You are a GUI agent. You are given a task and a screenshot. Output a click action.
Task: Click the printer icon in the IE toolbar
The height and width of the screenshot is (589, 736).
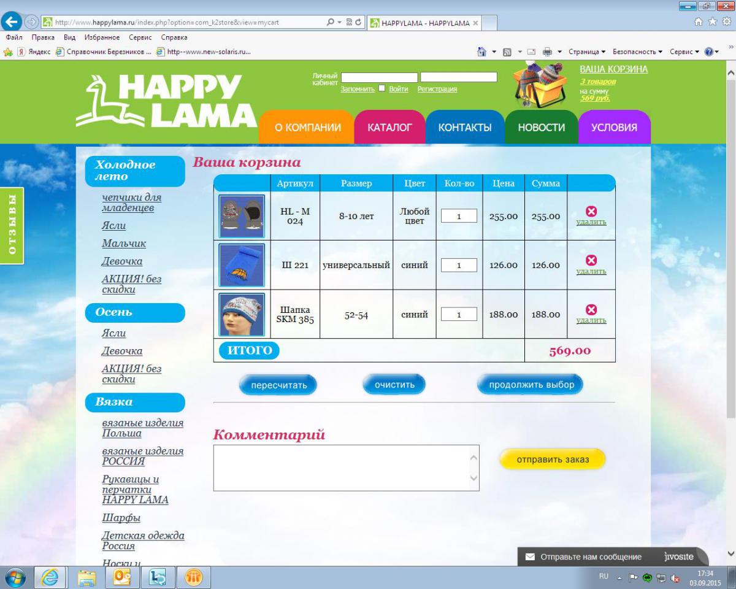tap(548, 52)
